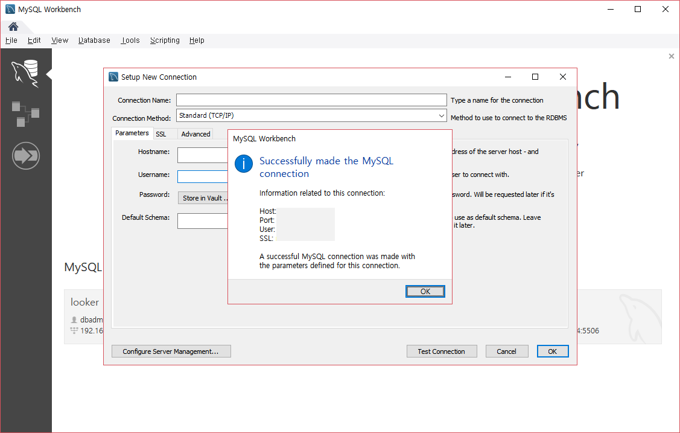The width and height of the screenshot is (680, 433).
Task: Click Test Connection button
Action: (x=442, y=351)
